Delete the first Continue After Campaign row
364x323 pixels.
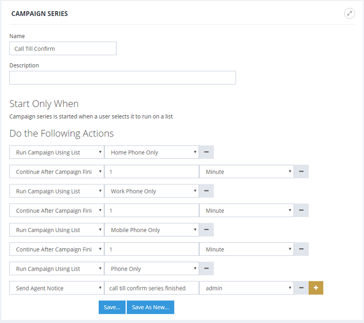[301, 172]
